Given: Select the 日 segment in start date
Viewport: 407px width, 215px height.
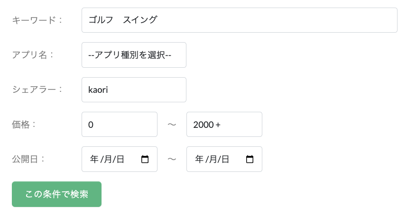Looking at the screenshot, I should click(x=120, y=159).
